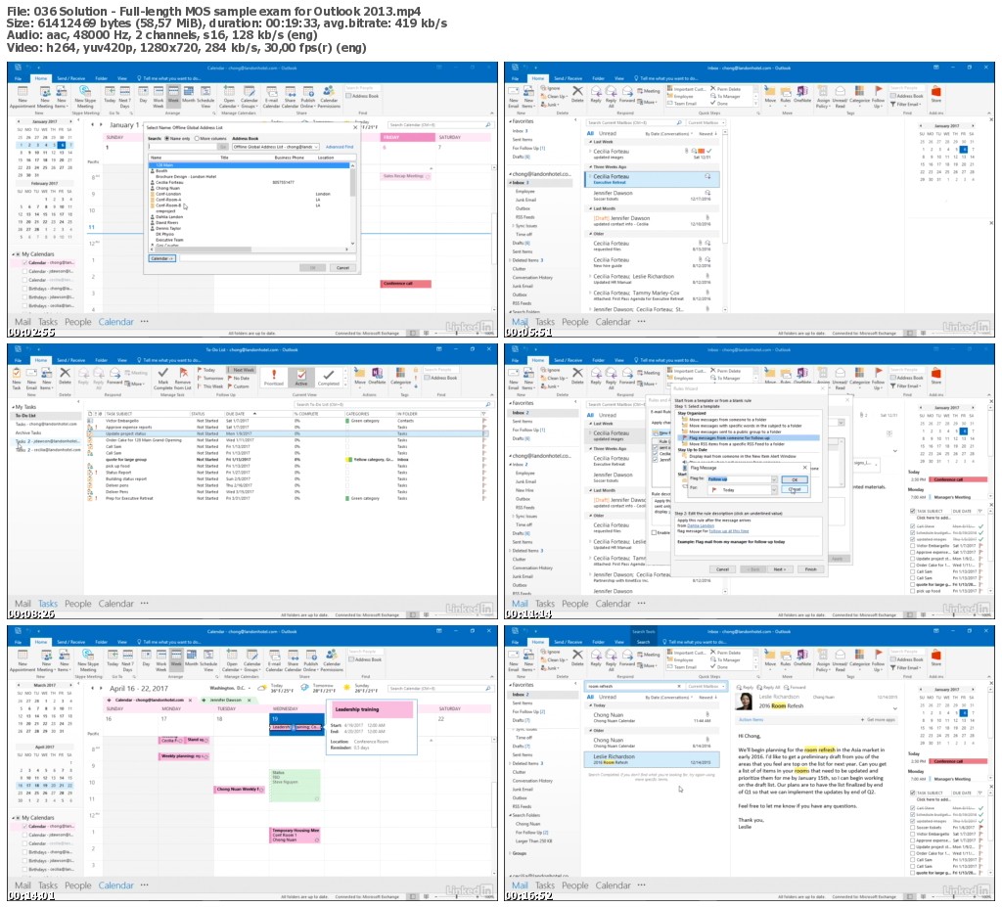
Task: Check the Approve expense task in the 00:11:14 frame
Action: click(913, 552)
